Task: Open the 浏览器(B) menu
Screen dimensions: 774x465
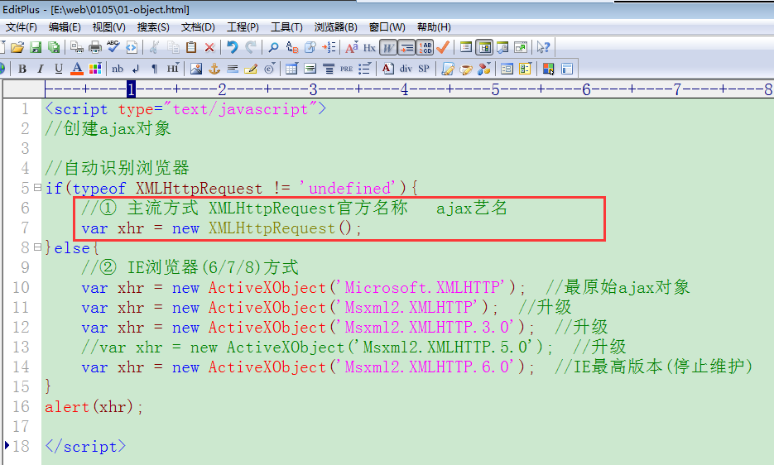Action: (x=335, y=27)
